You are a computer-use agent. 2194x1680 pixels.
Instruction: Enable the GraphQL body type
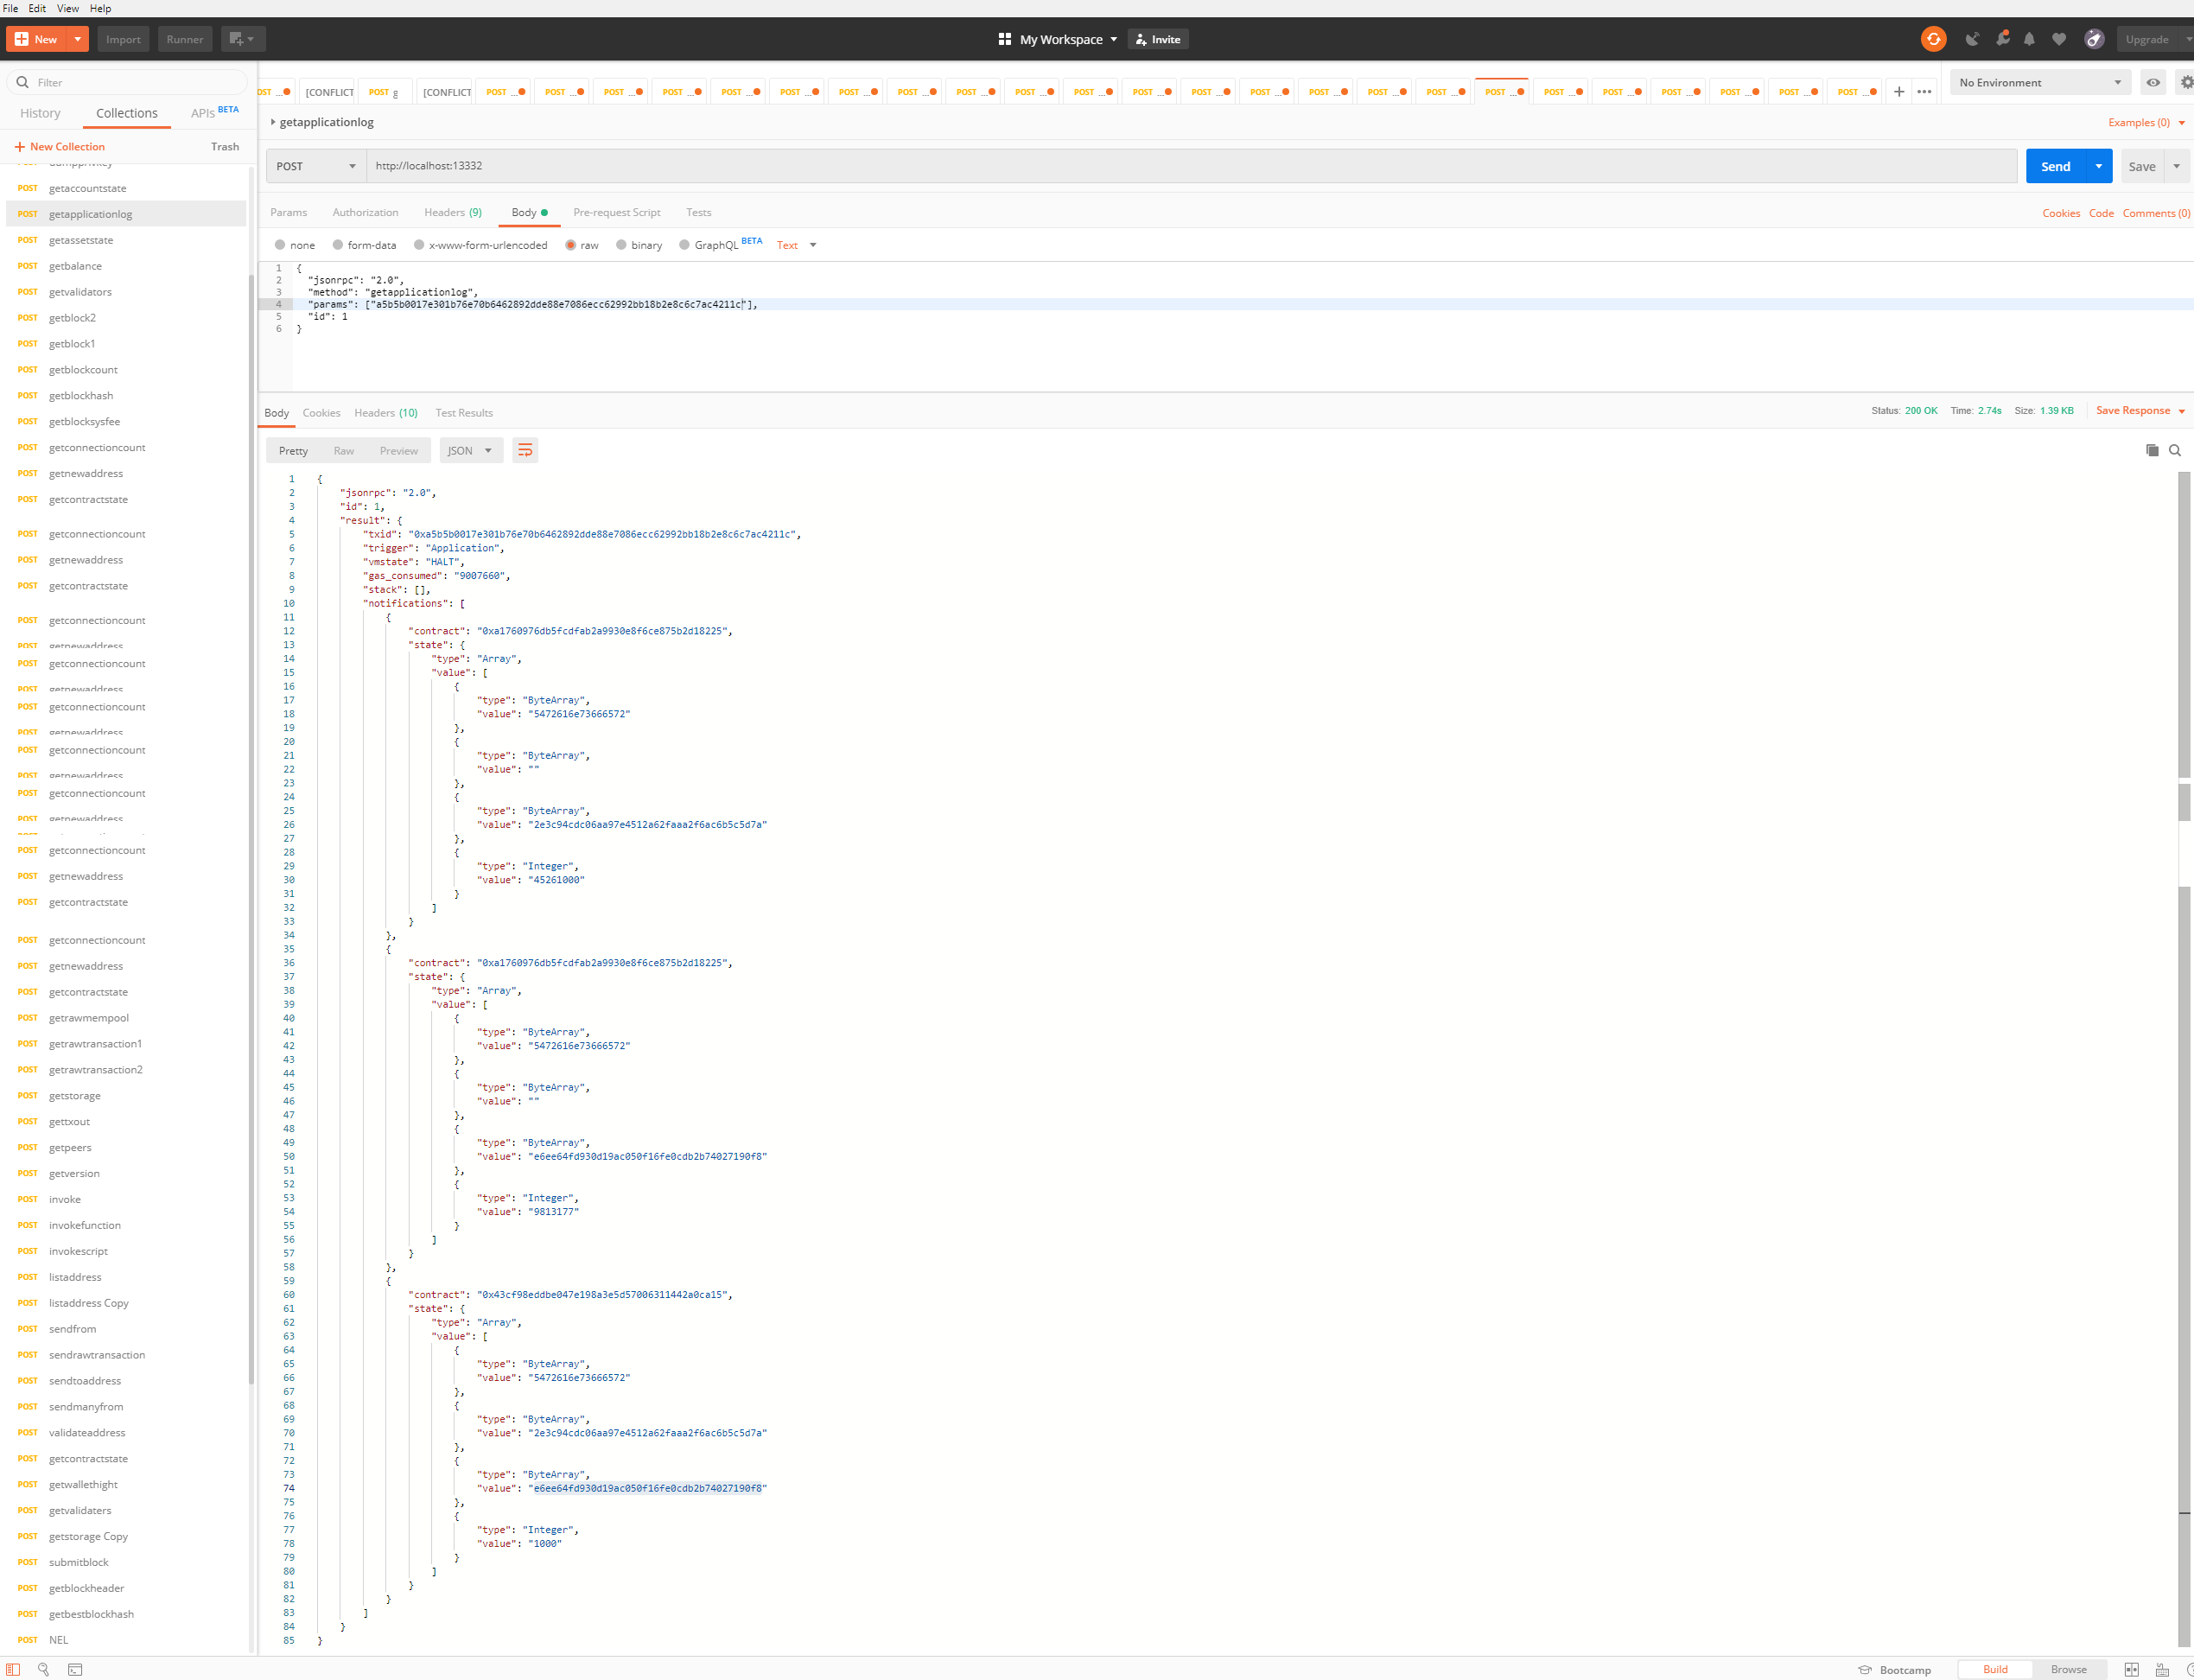[x=686, y=245]
